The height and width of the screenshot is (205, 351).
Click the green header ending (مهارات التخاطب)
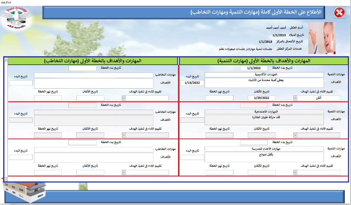coord(93,61)
